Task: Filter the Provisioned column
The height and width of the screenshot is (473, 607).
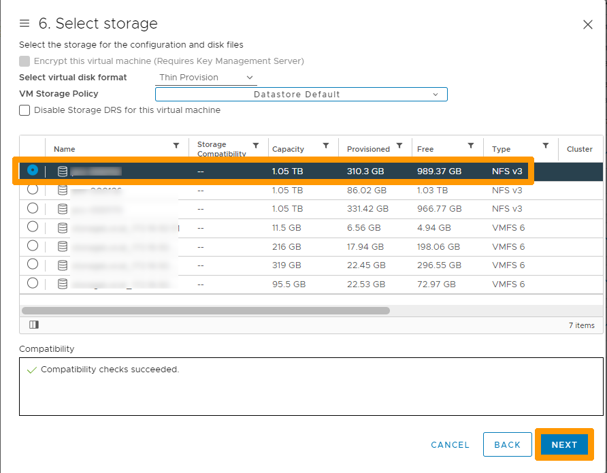Action: [x=399, y=146]
